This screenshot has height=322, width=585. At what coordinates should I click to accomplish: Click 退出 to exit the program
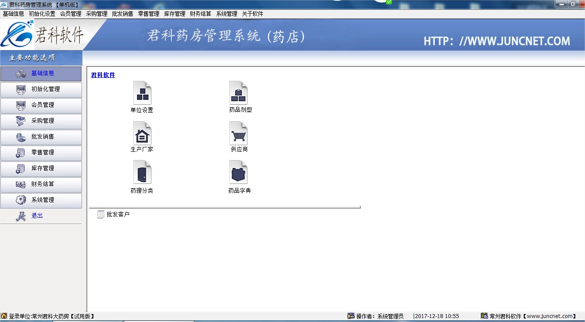pyautogui.click(x=37, y=216)
